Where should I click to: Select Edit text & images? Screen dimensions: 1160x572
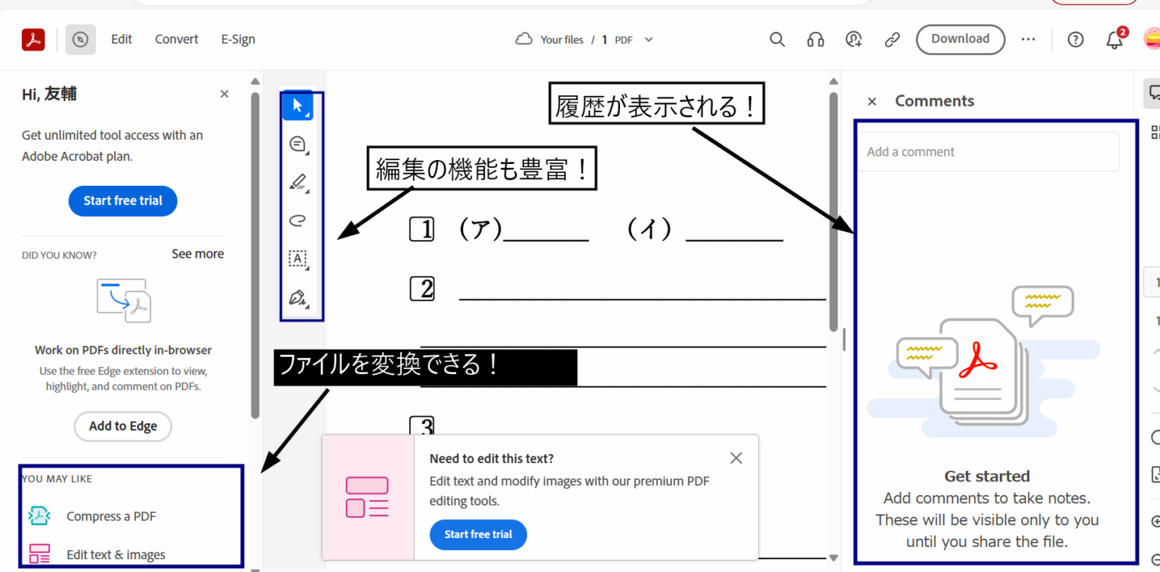pos(116,555)
